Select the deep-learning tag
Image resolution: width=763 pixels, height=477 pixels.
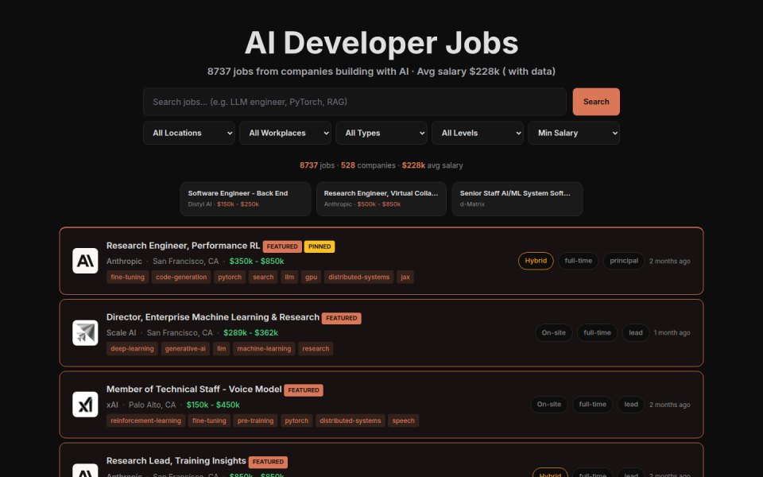pos(133,348)
